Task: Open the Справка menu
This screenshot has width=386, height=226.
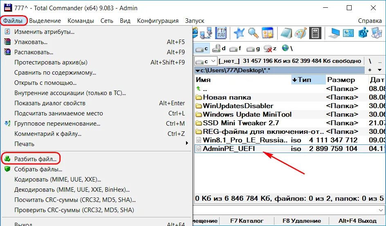Action: 370,21
